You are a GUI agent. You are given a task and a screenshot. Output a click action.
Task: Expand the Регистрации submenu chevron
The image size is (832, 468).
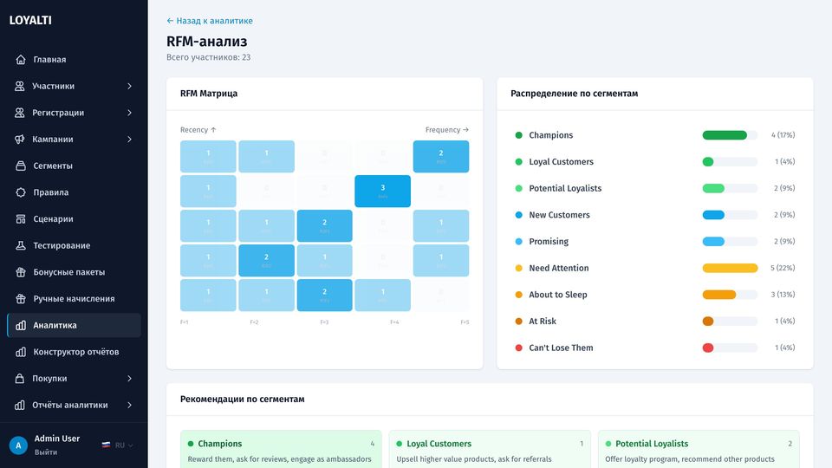click(129, 113)
